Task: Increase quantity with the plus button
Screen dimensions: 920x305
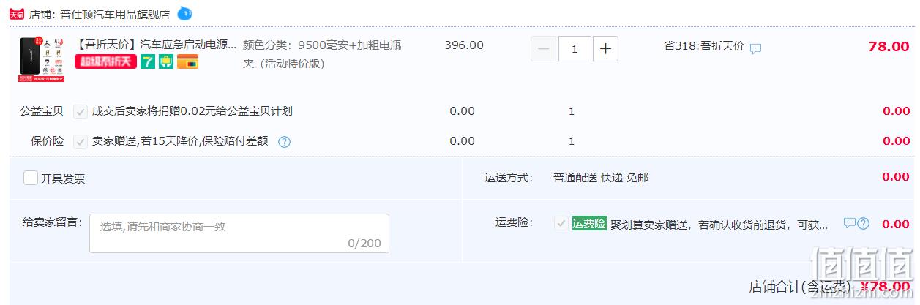Action: 605,49
